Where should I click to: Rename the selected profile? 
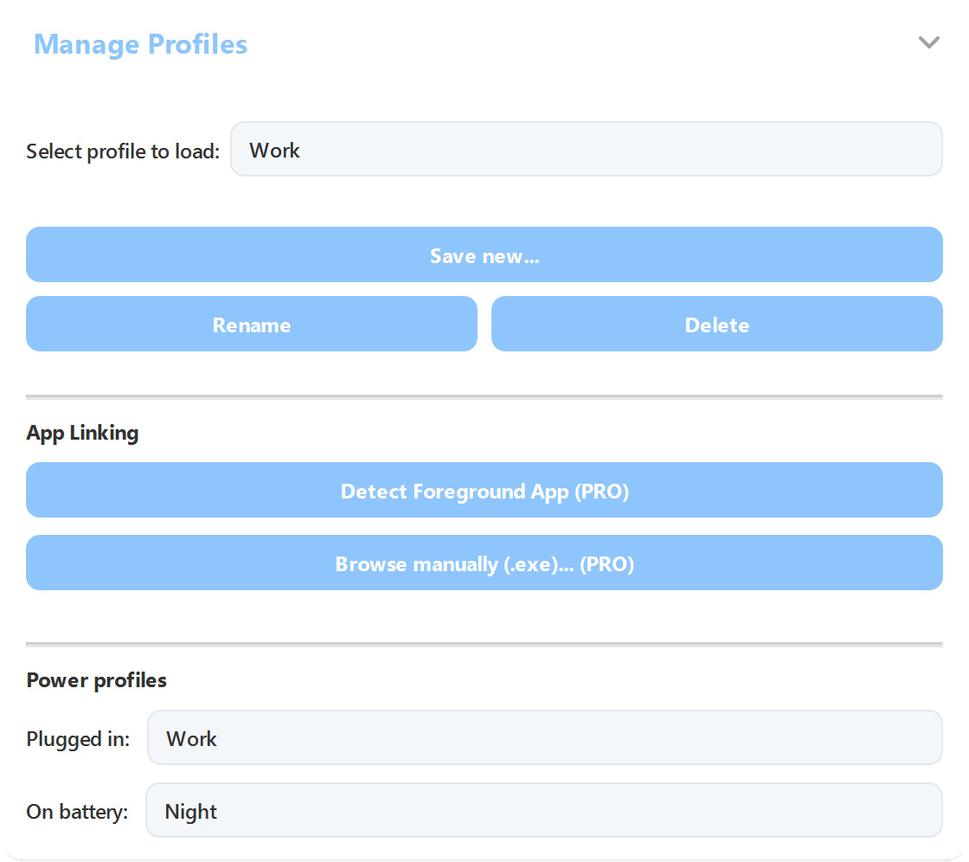coord(252,324)
